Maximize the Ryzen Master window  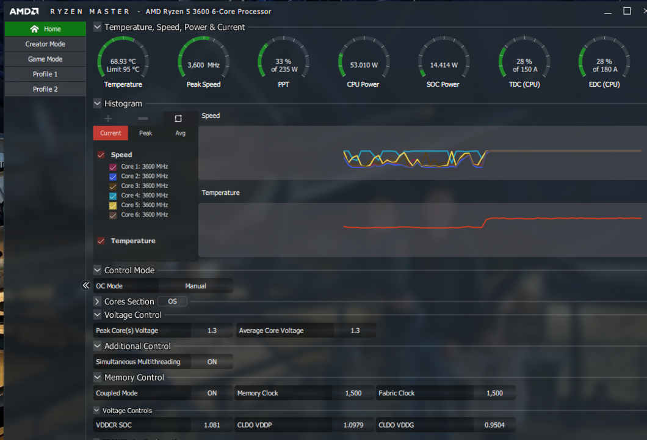pos(627,11)
